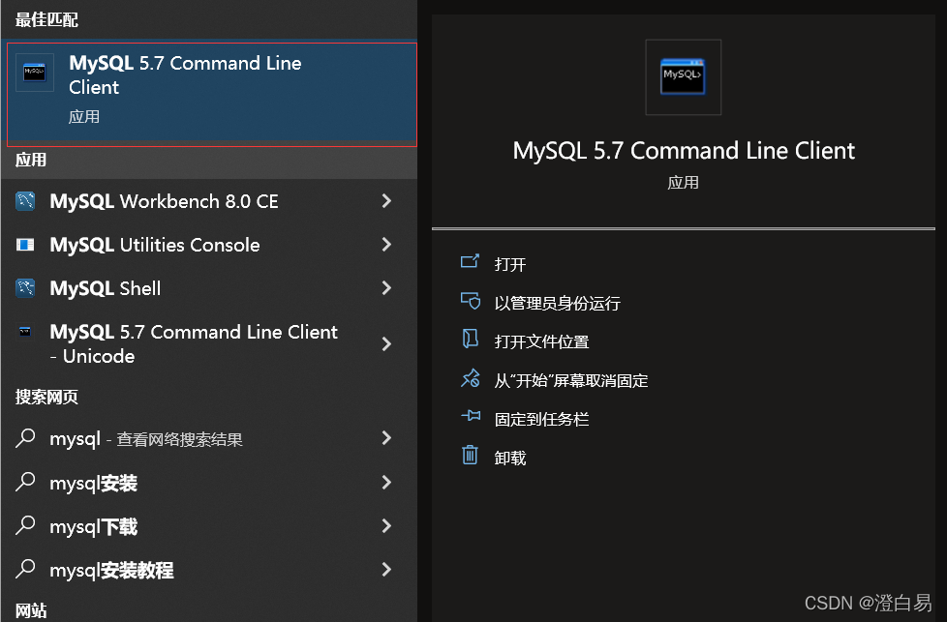Click the open file location icon
Viewport: 947px width, 622px height.
pos(471,341)
